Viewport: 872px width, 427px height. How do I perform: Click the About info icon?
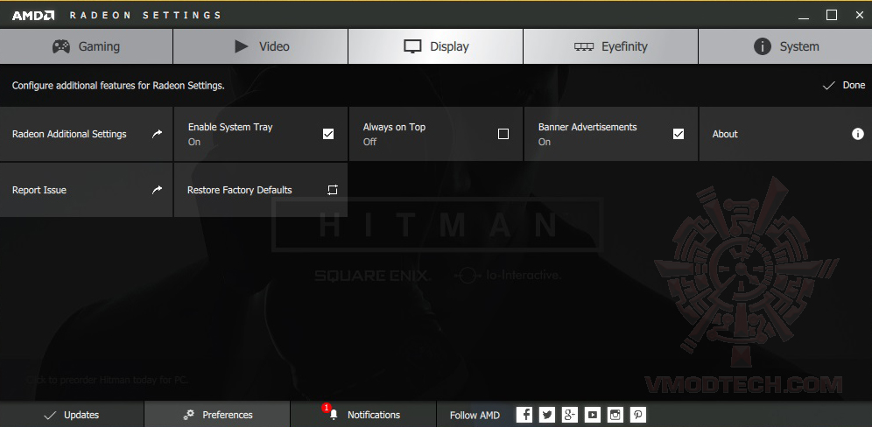857,134
